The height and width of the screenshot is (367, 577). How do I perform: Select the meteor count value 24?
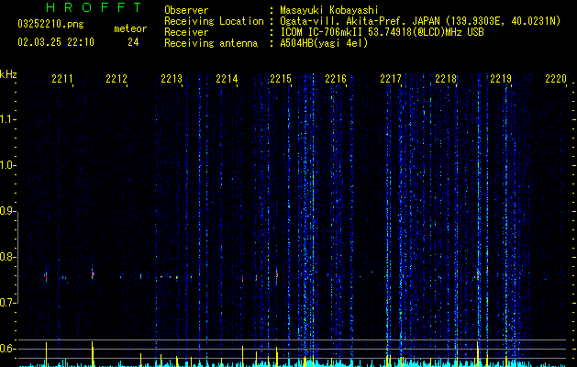point(133,42)
